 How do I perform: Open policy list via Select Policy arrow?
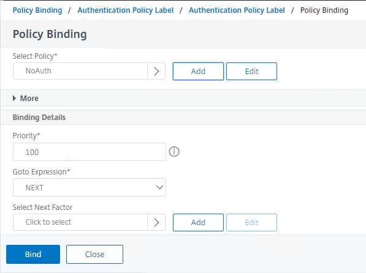coord(156,71)
